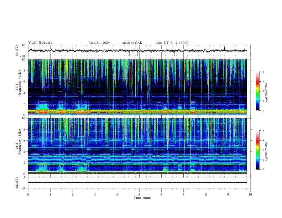Screen dimensions: 282x218
Task: Click the ch.1 colorbar "log(PSD)" label
Action: [x=267, y=93]
